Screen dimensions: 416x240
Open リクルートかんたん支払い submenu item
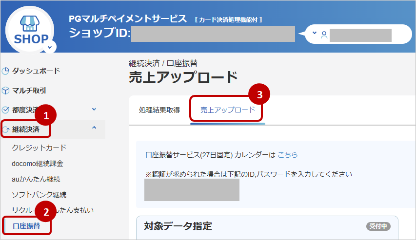pyautogui.click(x=53, y=210)
